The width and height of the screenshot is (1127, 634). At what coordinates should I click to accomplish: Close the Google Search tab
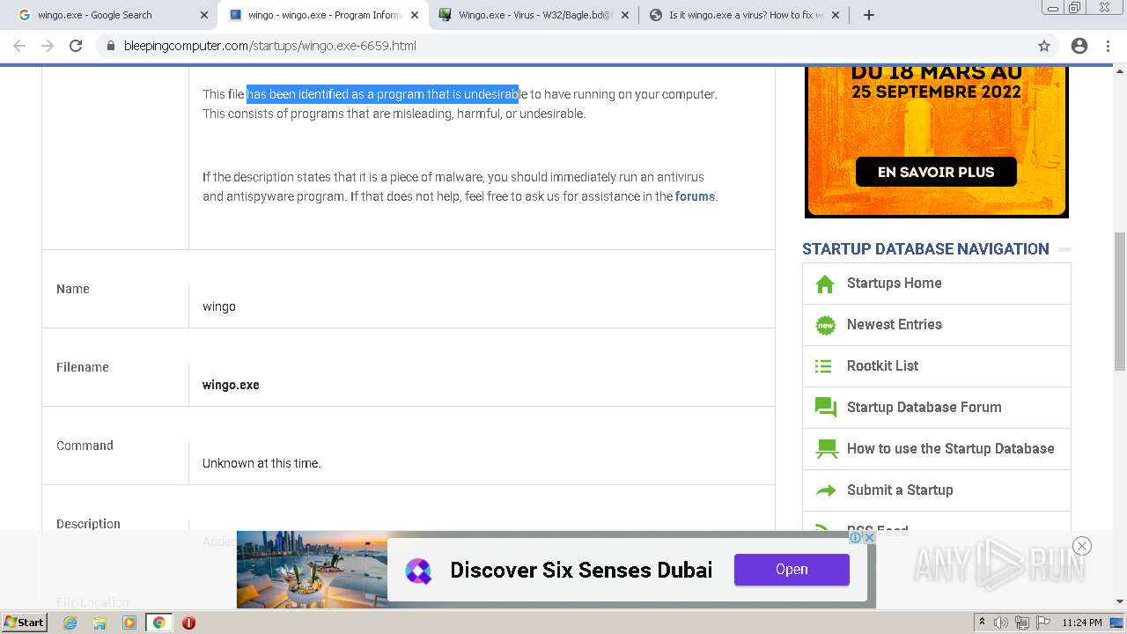pyautogui.click(x=204, y=15)
